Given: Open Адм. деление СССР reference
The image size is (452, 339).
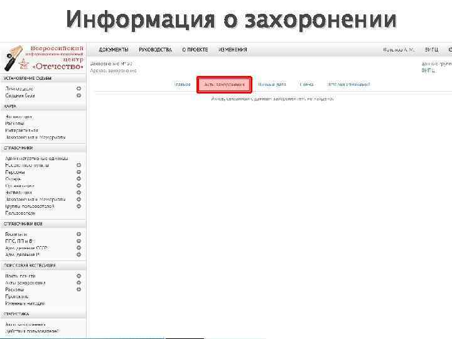Looking at the screenshot, I should (26, 248).
